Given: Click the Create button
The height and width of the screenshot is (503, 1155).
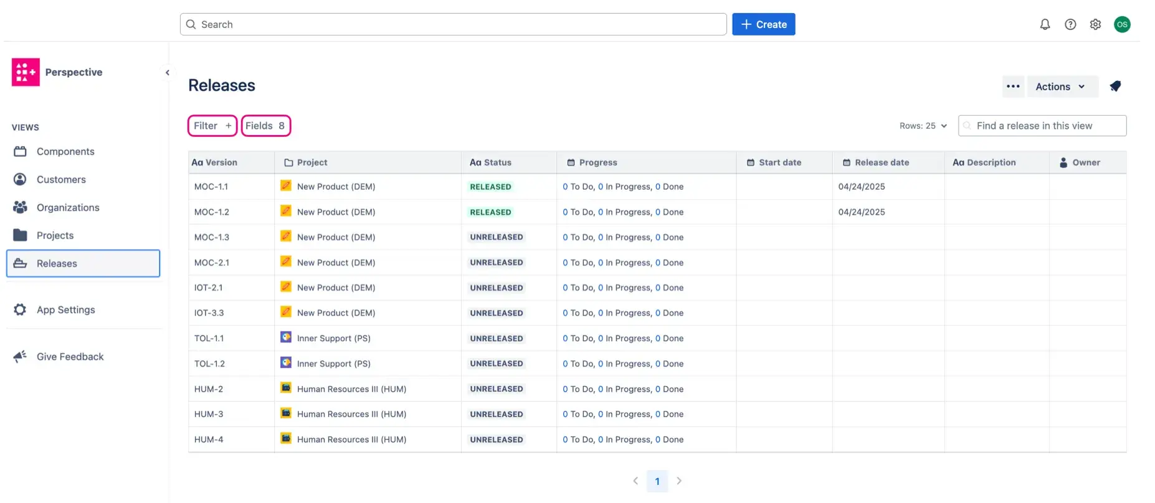Looking at the screenshot, I should (x=763, y=24).
